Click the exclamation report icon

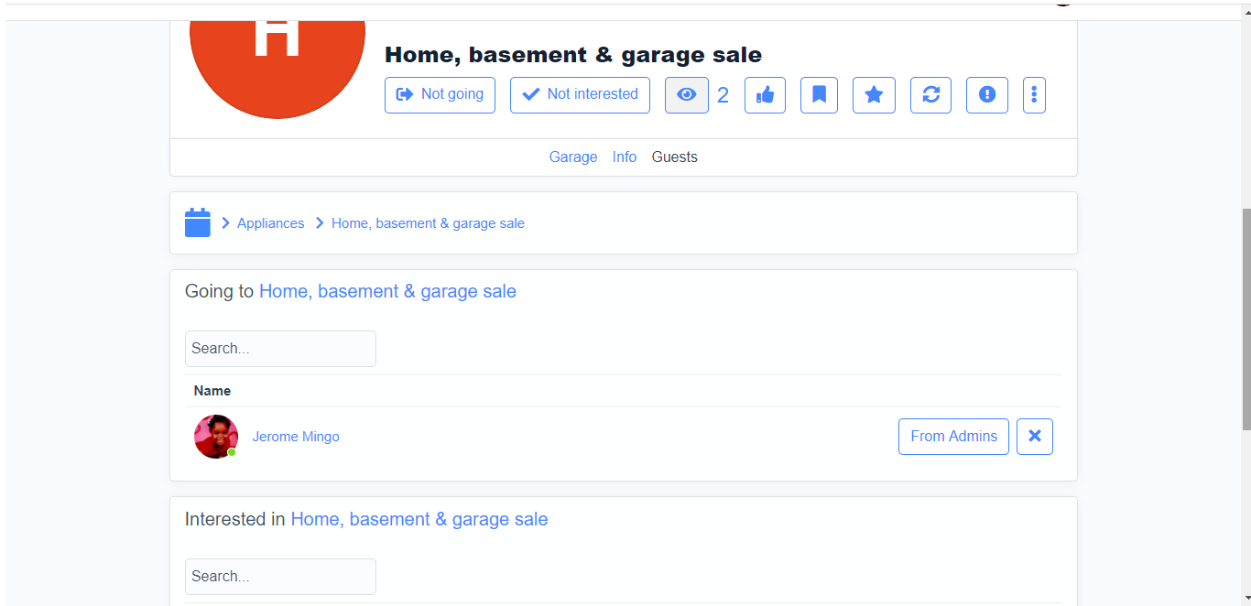tap(986, 95)
